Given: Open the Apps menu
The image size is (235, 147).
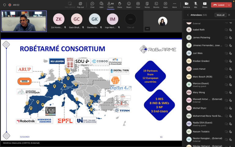Looking at the screenshot, I should coord(165,5).
